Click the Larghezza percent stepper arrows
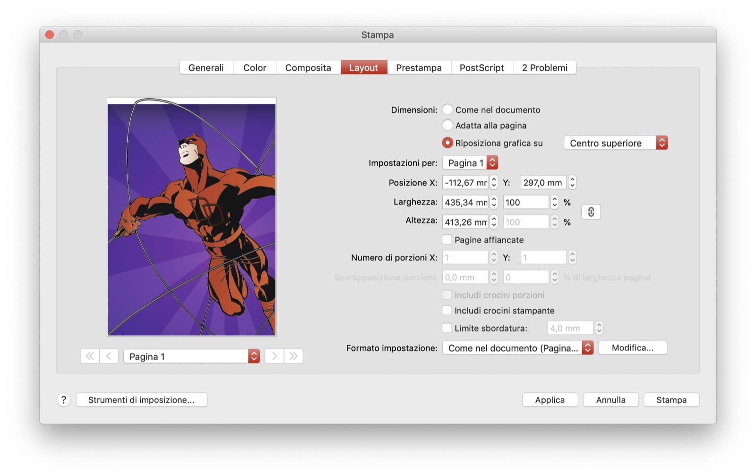The image size is (756, 476). click(x=555, y=202)
